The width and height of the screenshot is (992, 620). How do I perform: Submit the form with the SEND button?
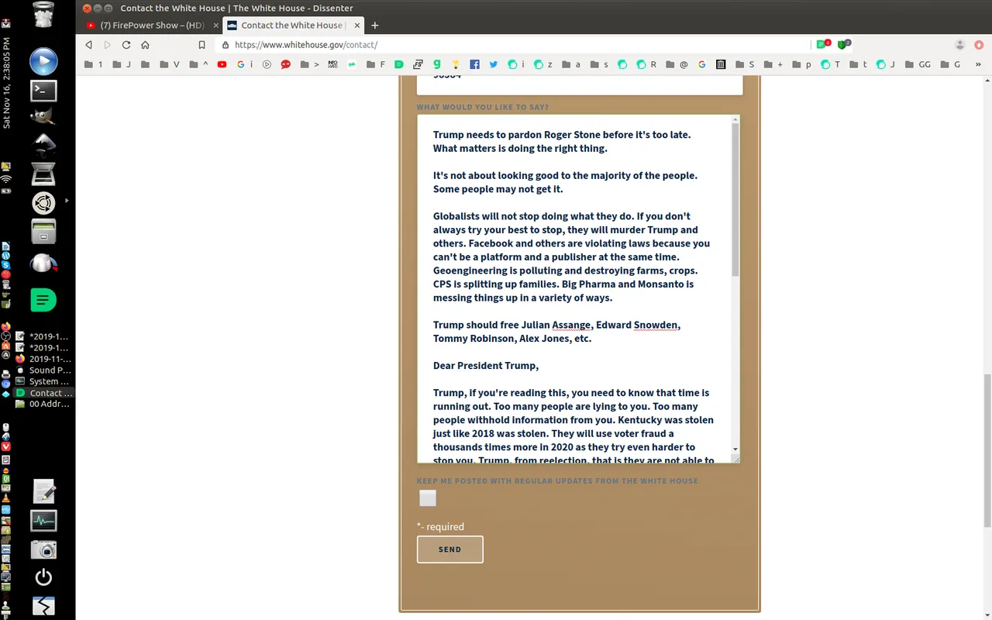coord(449,549)
